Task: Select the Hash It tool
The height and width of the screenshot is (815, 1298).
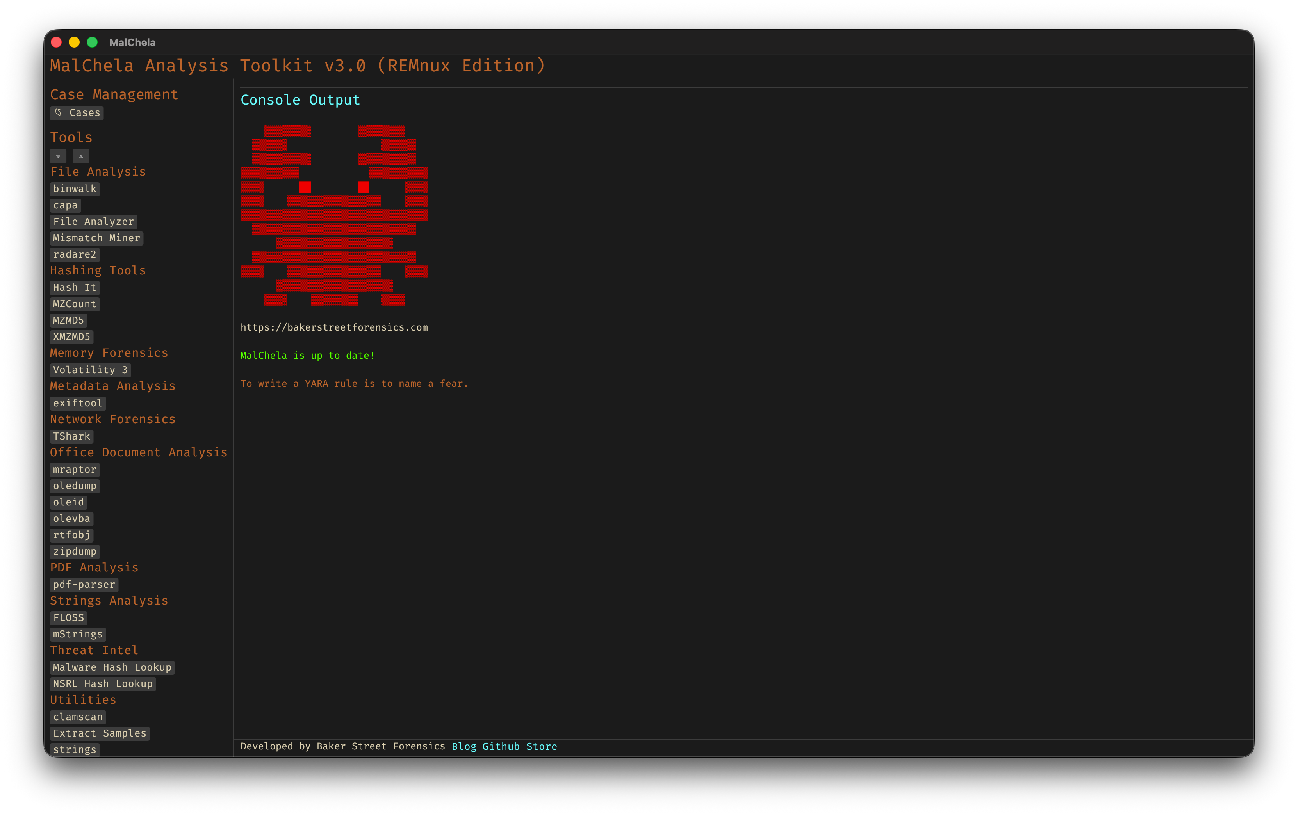Action: [75, 288]
